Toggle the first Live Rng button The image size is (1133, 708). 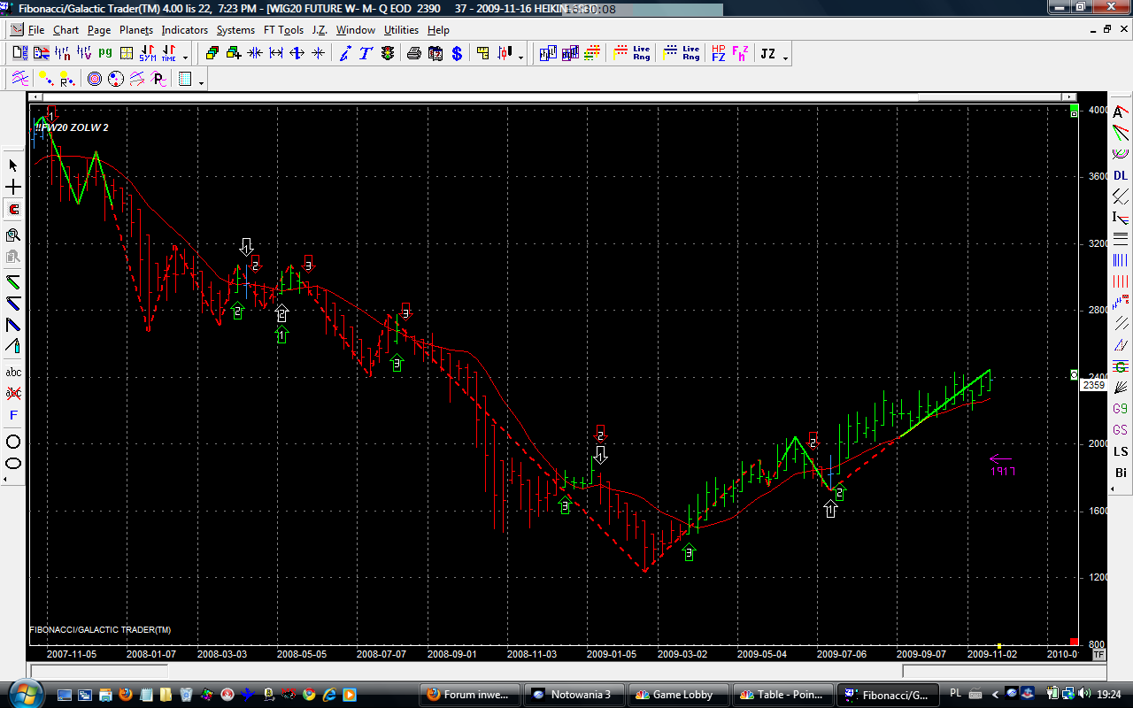[641, 54]
